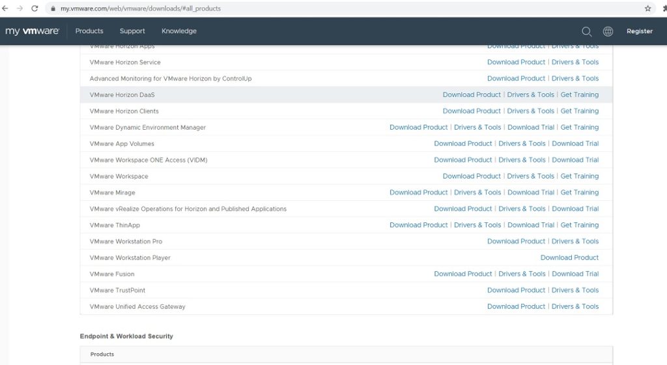Open search with magnifier icon
667x365 pixels.
[587, 31]
